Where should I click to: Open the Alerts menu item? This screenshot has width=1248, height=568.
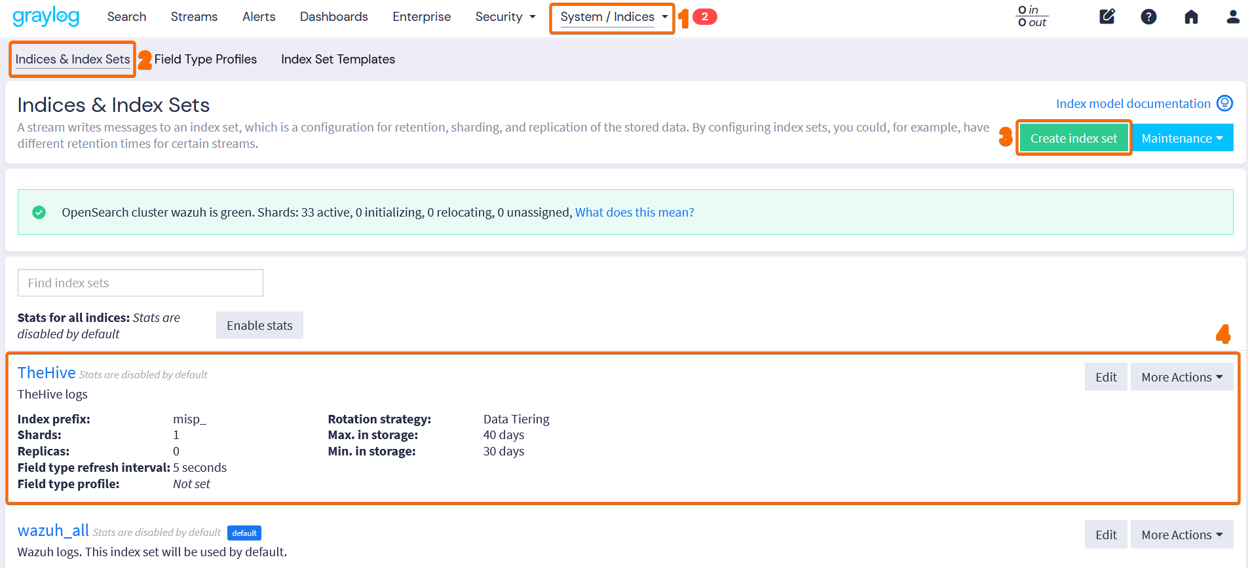(x=259, y=16)
